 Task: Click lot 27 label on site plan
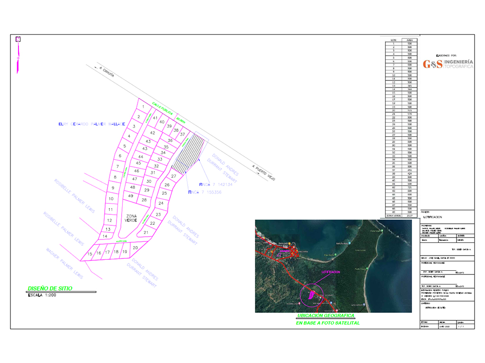tap(173, 176)
